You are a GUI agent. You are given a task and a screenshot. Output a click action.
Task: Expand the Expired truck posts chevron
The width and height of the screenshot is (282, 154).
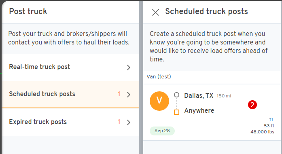tap(128, 122)
